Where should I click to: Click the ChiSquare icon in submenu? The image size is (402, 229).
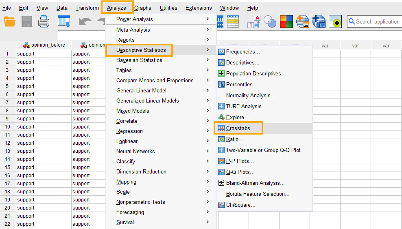tap(221, 205)
